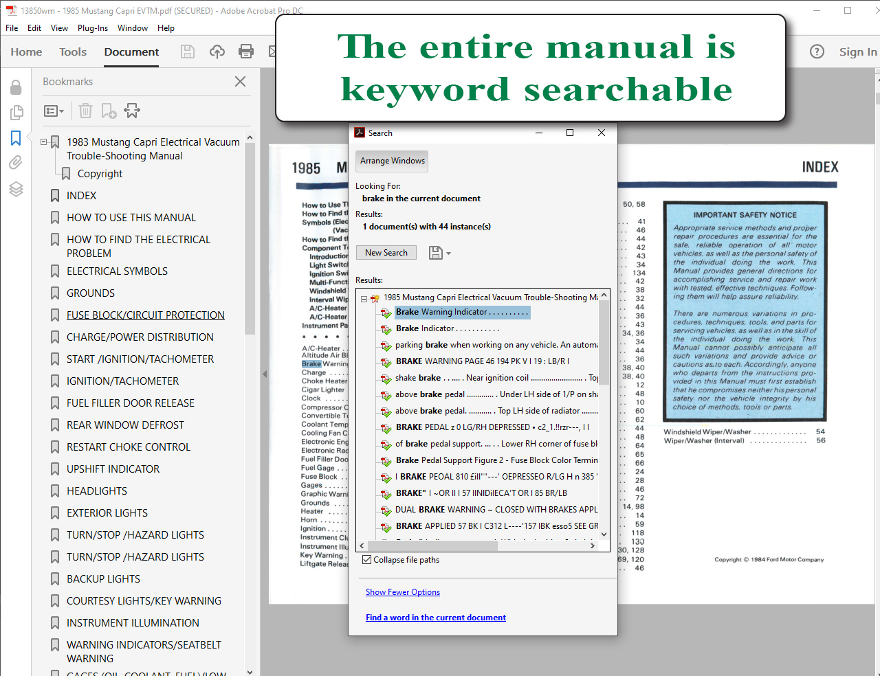880x676 pixels.
Task: Open the Page Thumbnails panel icon
Action: [16, 113]
